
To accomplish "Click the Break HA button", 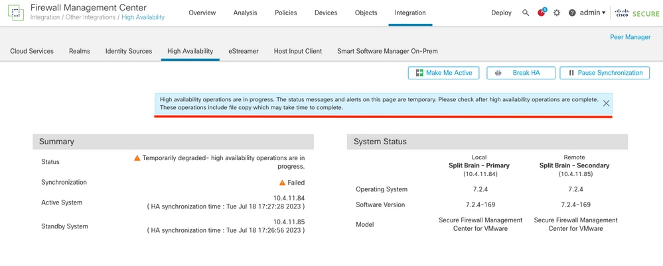I will pyautogui.click(x=520, y=73).
